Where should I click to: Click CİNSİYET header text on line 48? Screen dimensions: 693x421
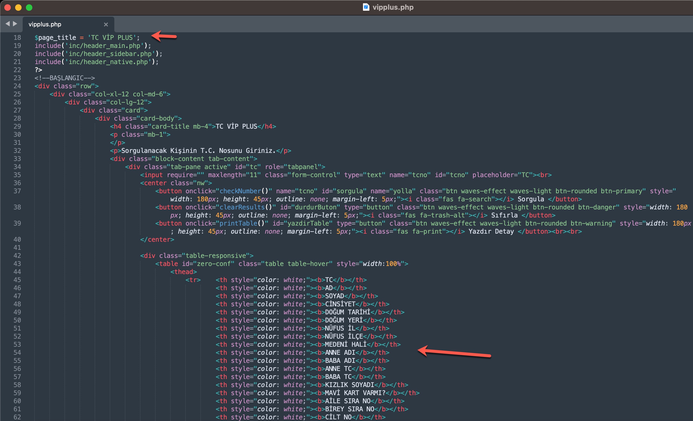[340, 304]
